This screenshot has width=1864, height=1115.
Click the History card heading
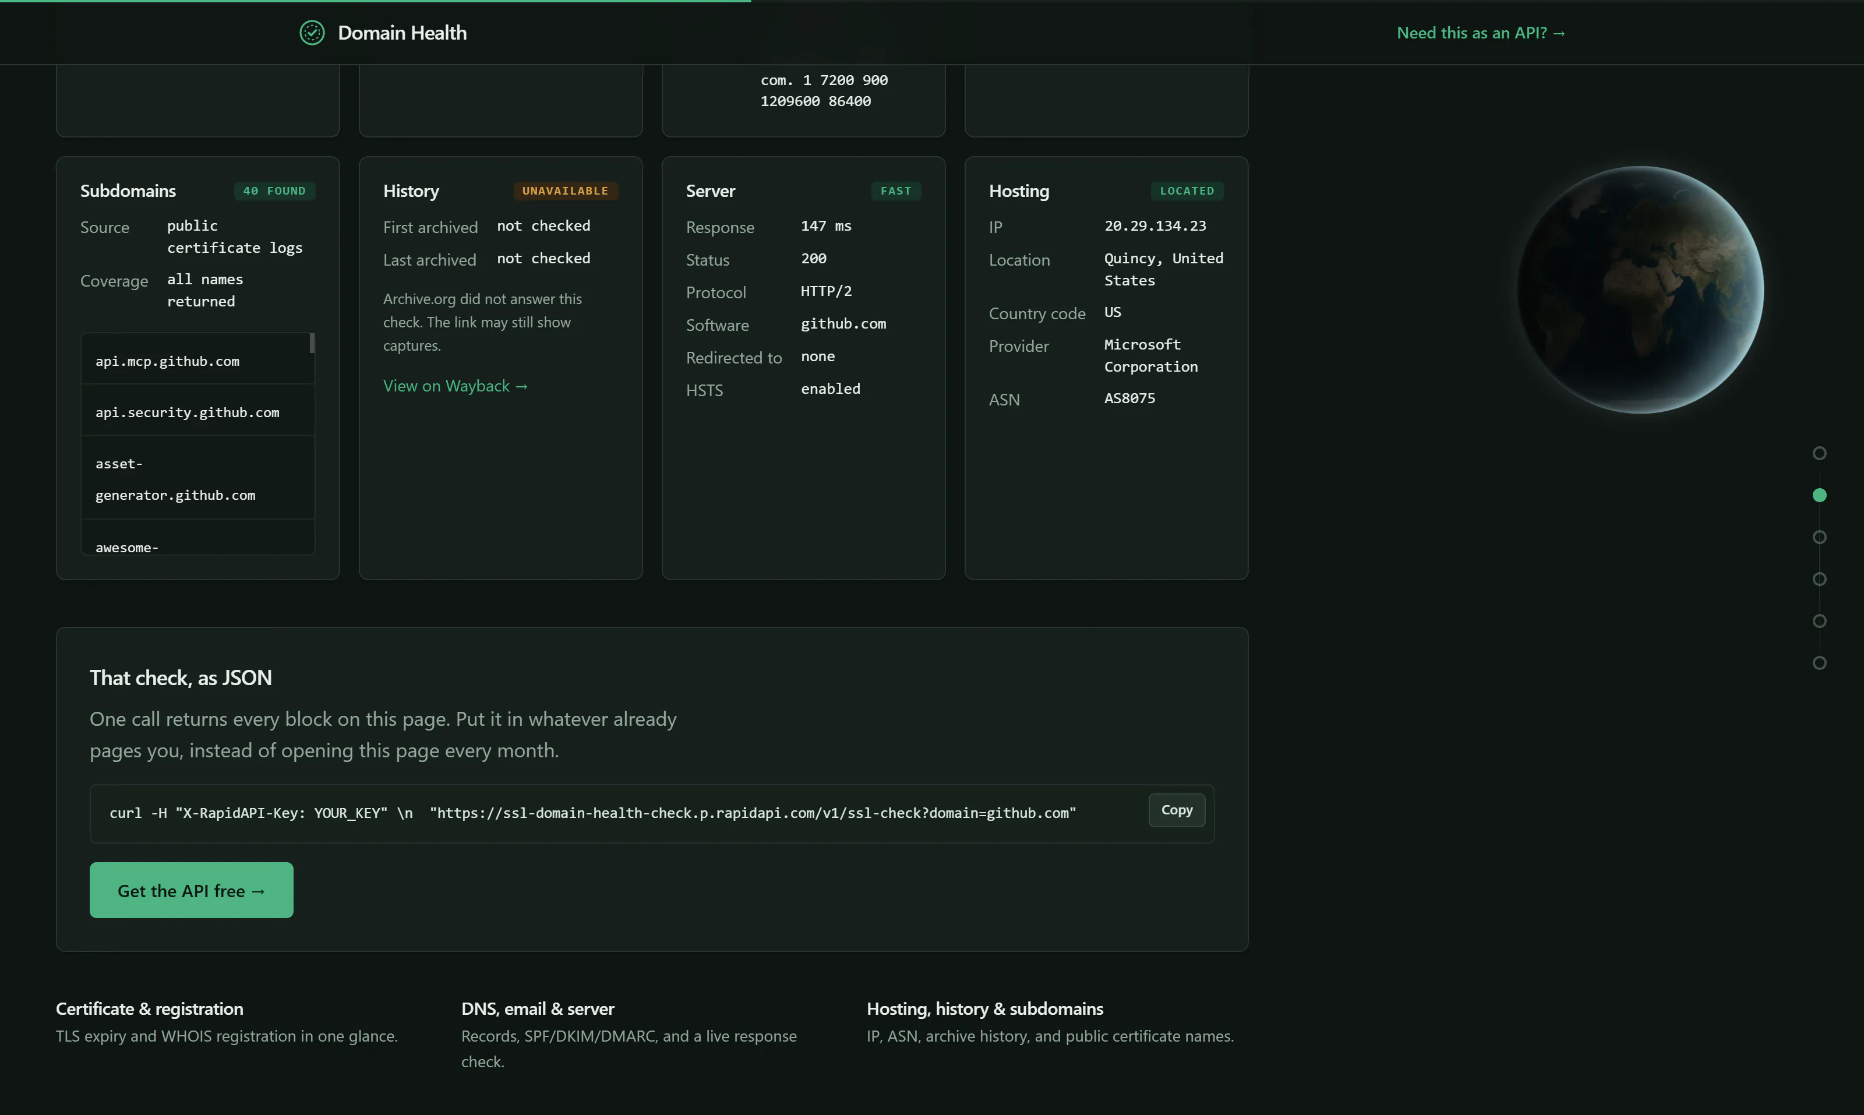[411, 191]
